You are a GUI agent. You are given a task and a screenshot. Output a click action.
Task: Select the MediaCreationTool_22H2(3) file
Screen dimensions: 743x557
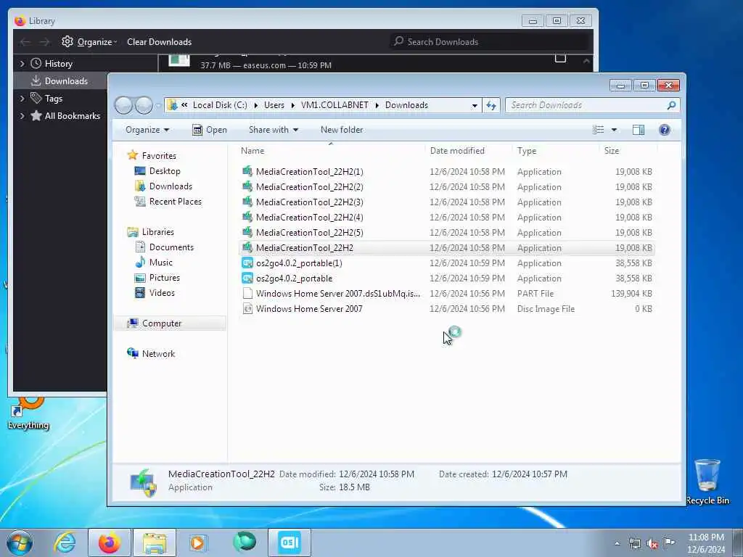447,202
